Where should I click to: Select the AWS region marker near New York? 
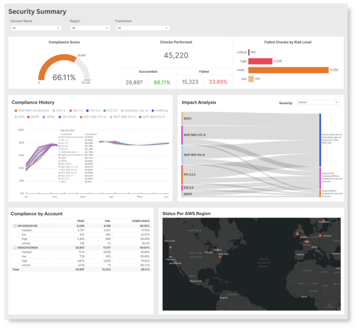pos(220,257)
